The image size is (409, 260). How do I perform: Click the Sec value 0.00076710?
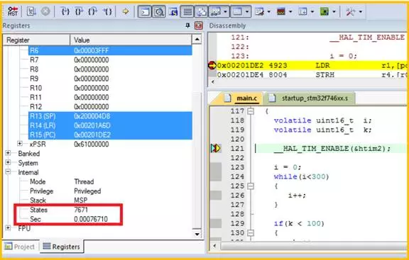click(91, 219)
